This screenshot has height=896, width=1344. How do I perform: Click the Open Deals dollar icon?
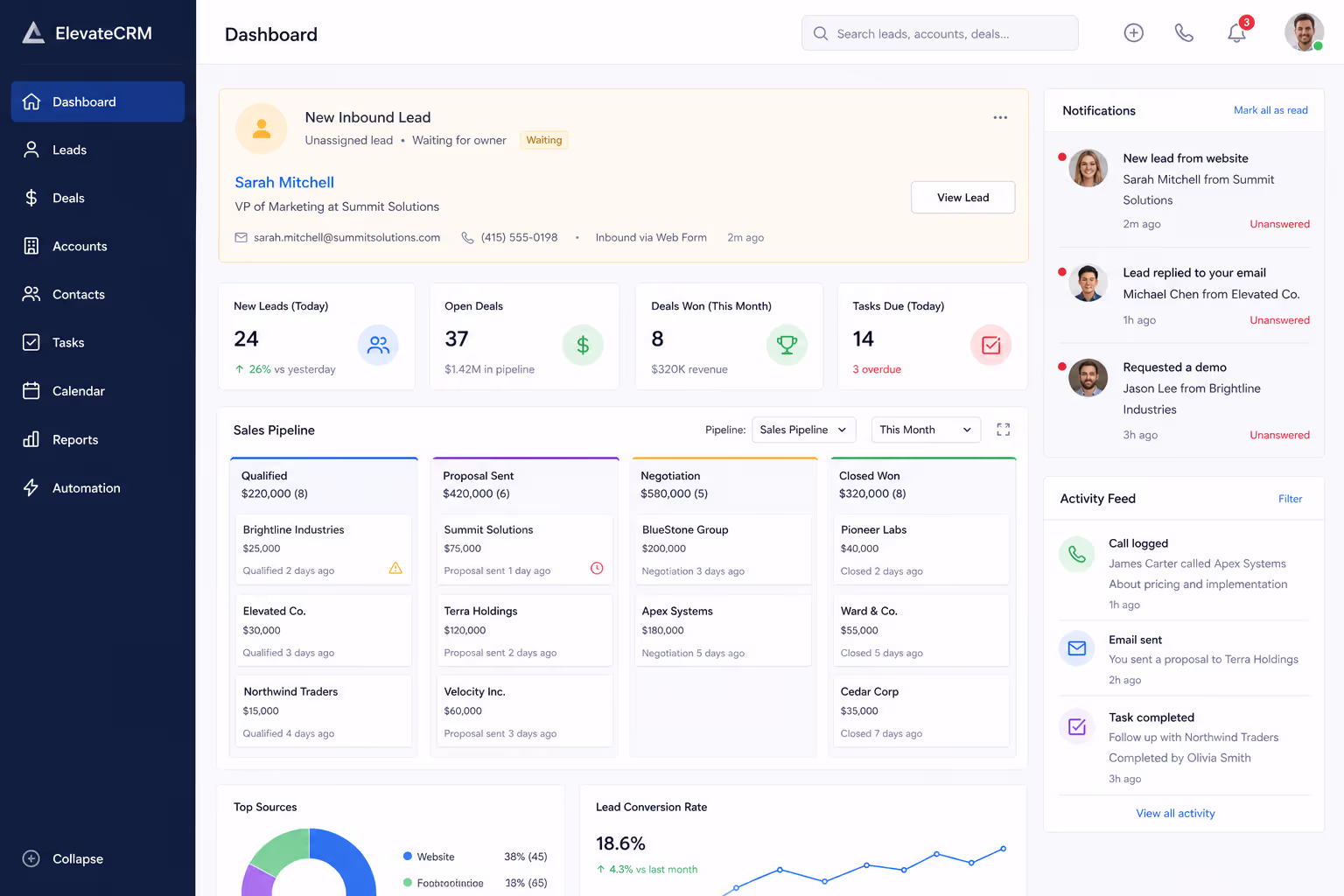(x=583, y=345)
